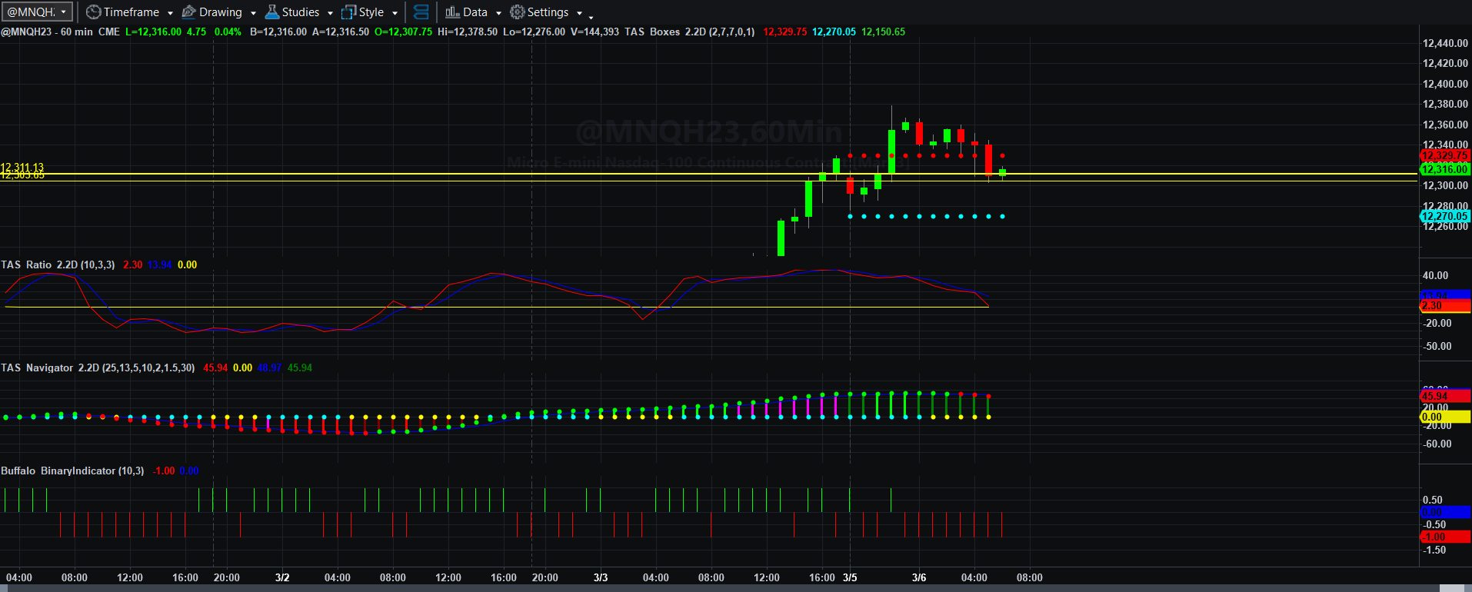The height and width of the screenshot is (592, 1472).
Task: Click the Studies flask icon
Action: click(x=271, y=12)
